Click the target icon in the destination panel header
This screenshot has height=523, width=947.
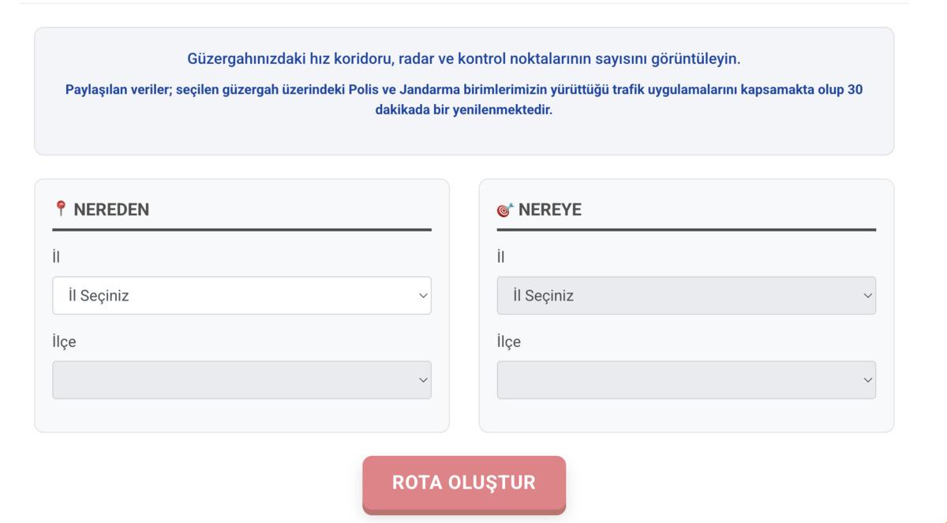click(503, 210)
